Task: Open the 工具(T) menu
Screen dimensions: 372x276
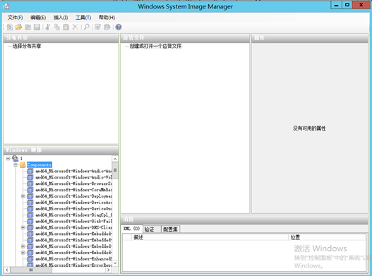Action: [x=83, y=18]
